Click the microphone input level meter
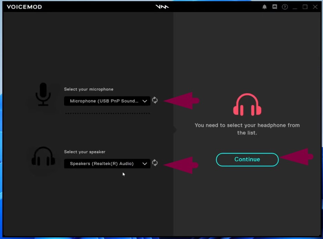Image resolution: width=323 pixels, height=239 pixels. [107, 113]
